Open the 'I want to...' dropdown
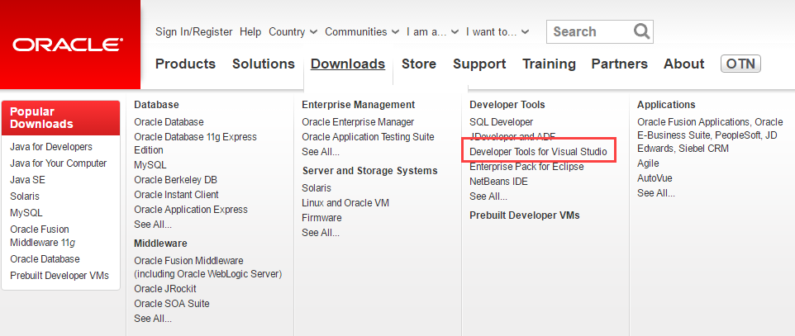Viewport: 795px width, 336px height. pos(497,32)
